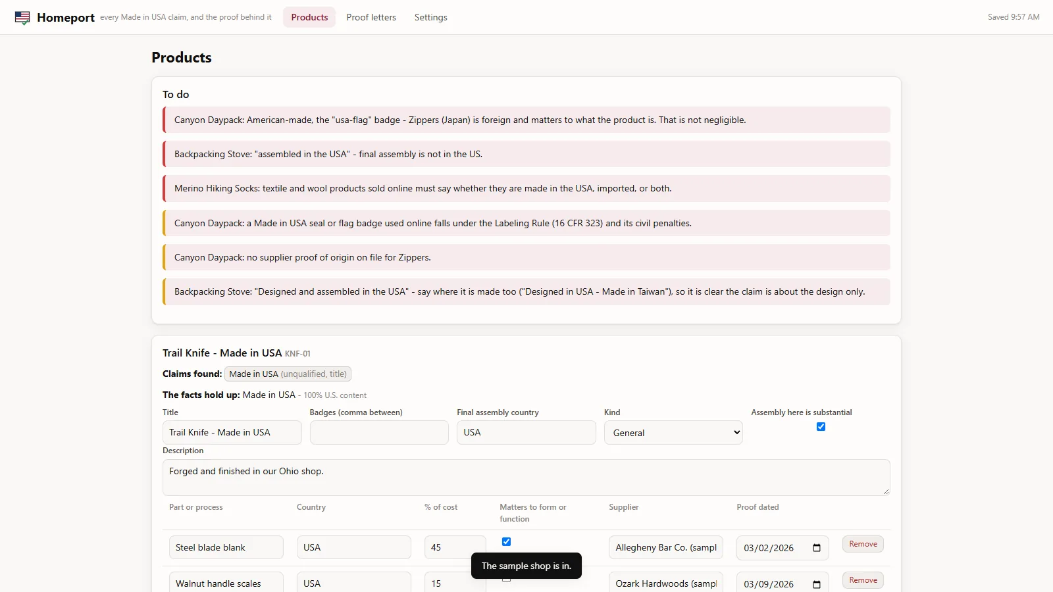Viewport: 1053px width, 592px height.
Task: Edit the country for Walnut handle scales
Action: coord(354,583)
